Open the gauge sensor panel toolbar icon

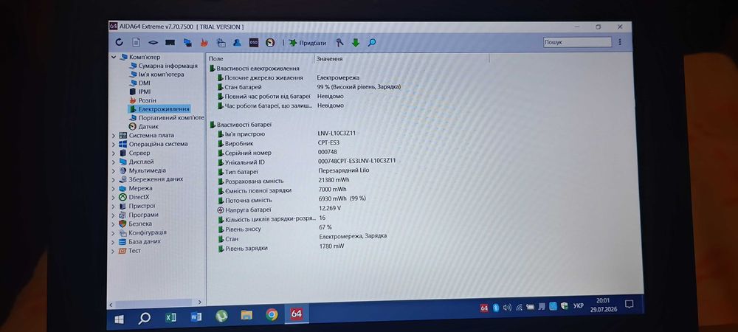pyautogui.click(x=270, y=42)
